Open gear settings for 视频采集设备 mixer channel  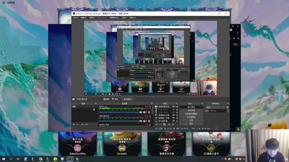point(149,121)
